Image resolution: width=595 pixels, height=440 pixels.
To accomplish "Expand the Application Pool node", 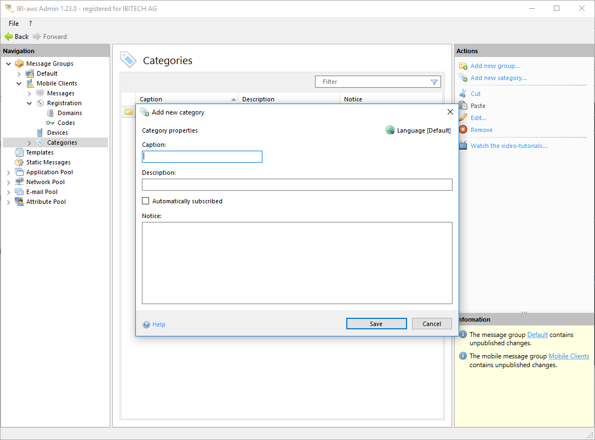I will click(x=8, y=173).
